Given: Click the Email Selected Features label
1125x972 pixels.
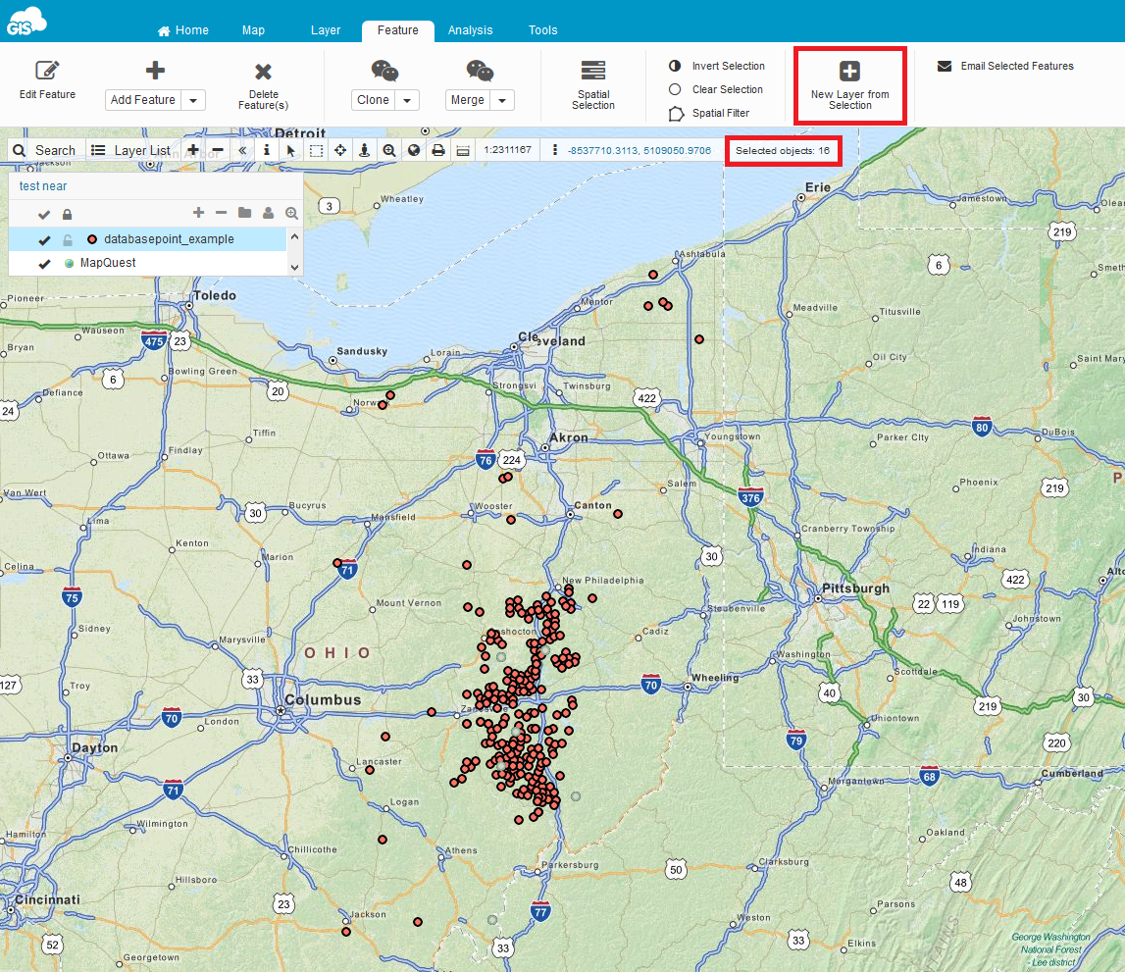Looking at the screenshot, I should pyautogui.click(x=1017, y=66).
